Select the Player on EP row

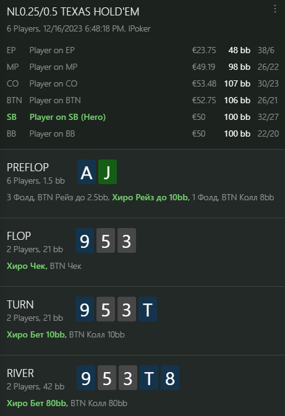click(142, 50)
